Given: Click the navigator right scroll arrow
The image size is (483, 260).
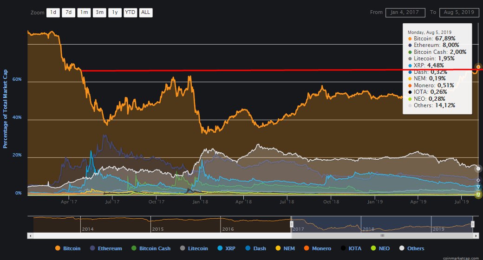Looking at the screenshot, I should [476, 236].
